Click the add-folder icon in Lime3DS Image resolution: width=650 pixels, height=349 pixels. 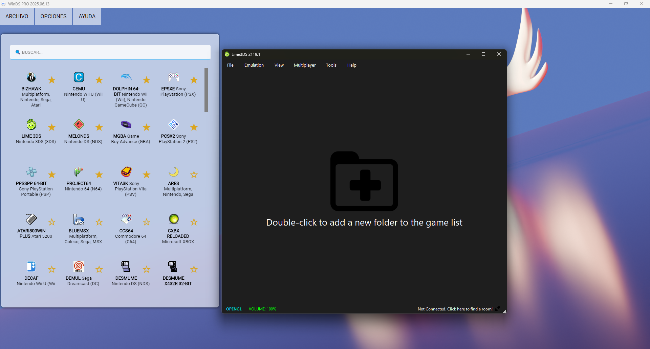(364, 181)
